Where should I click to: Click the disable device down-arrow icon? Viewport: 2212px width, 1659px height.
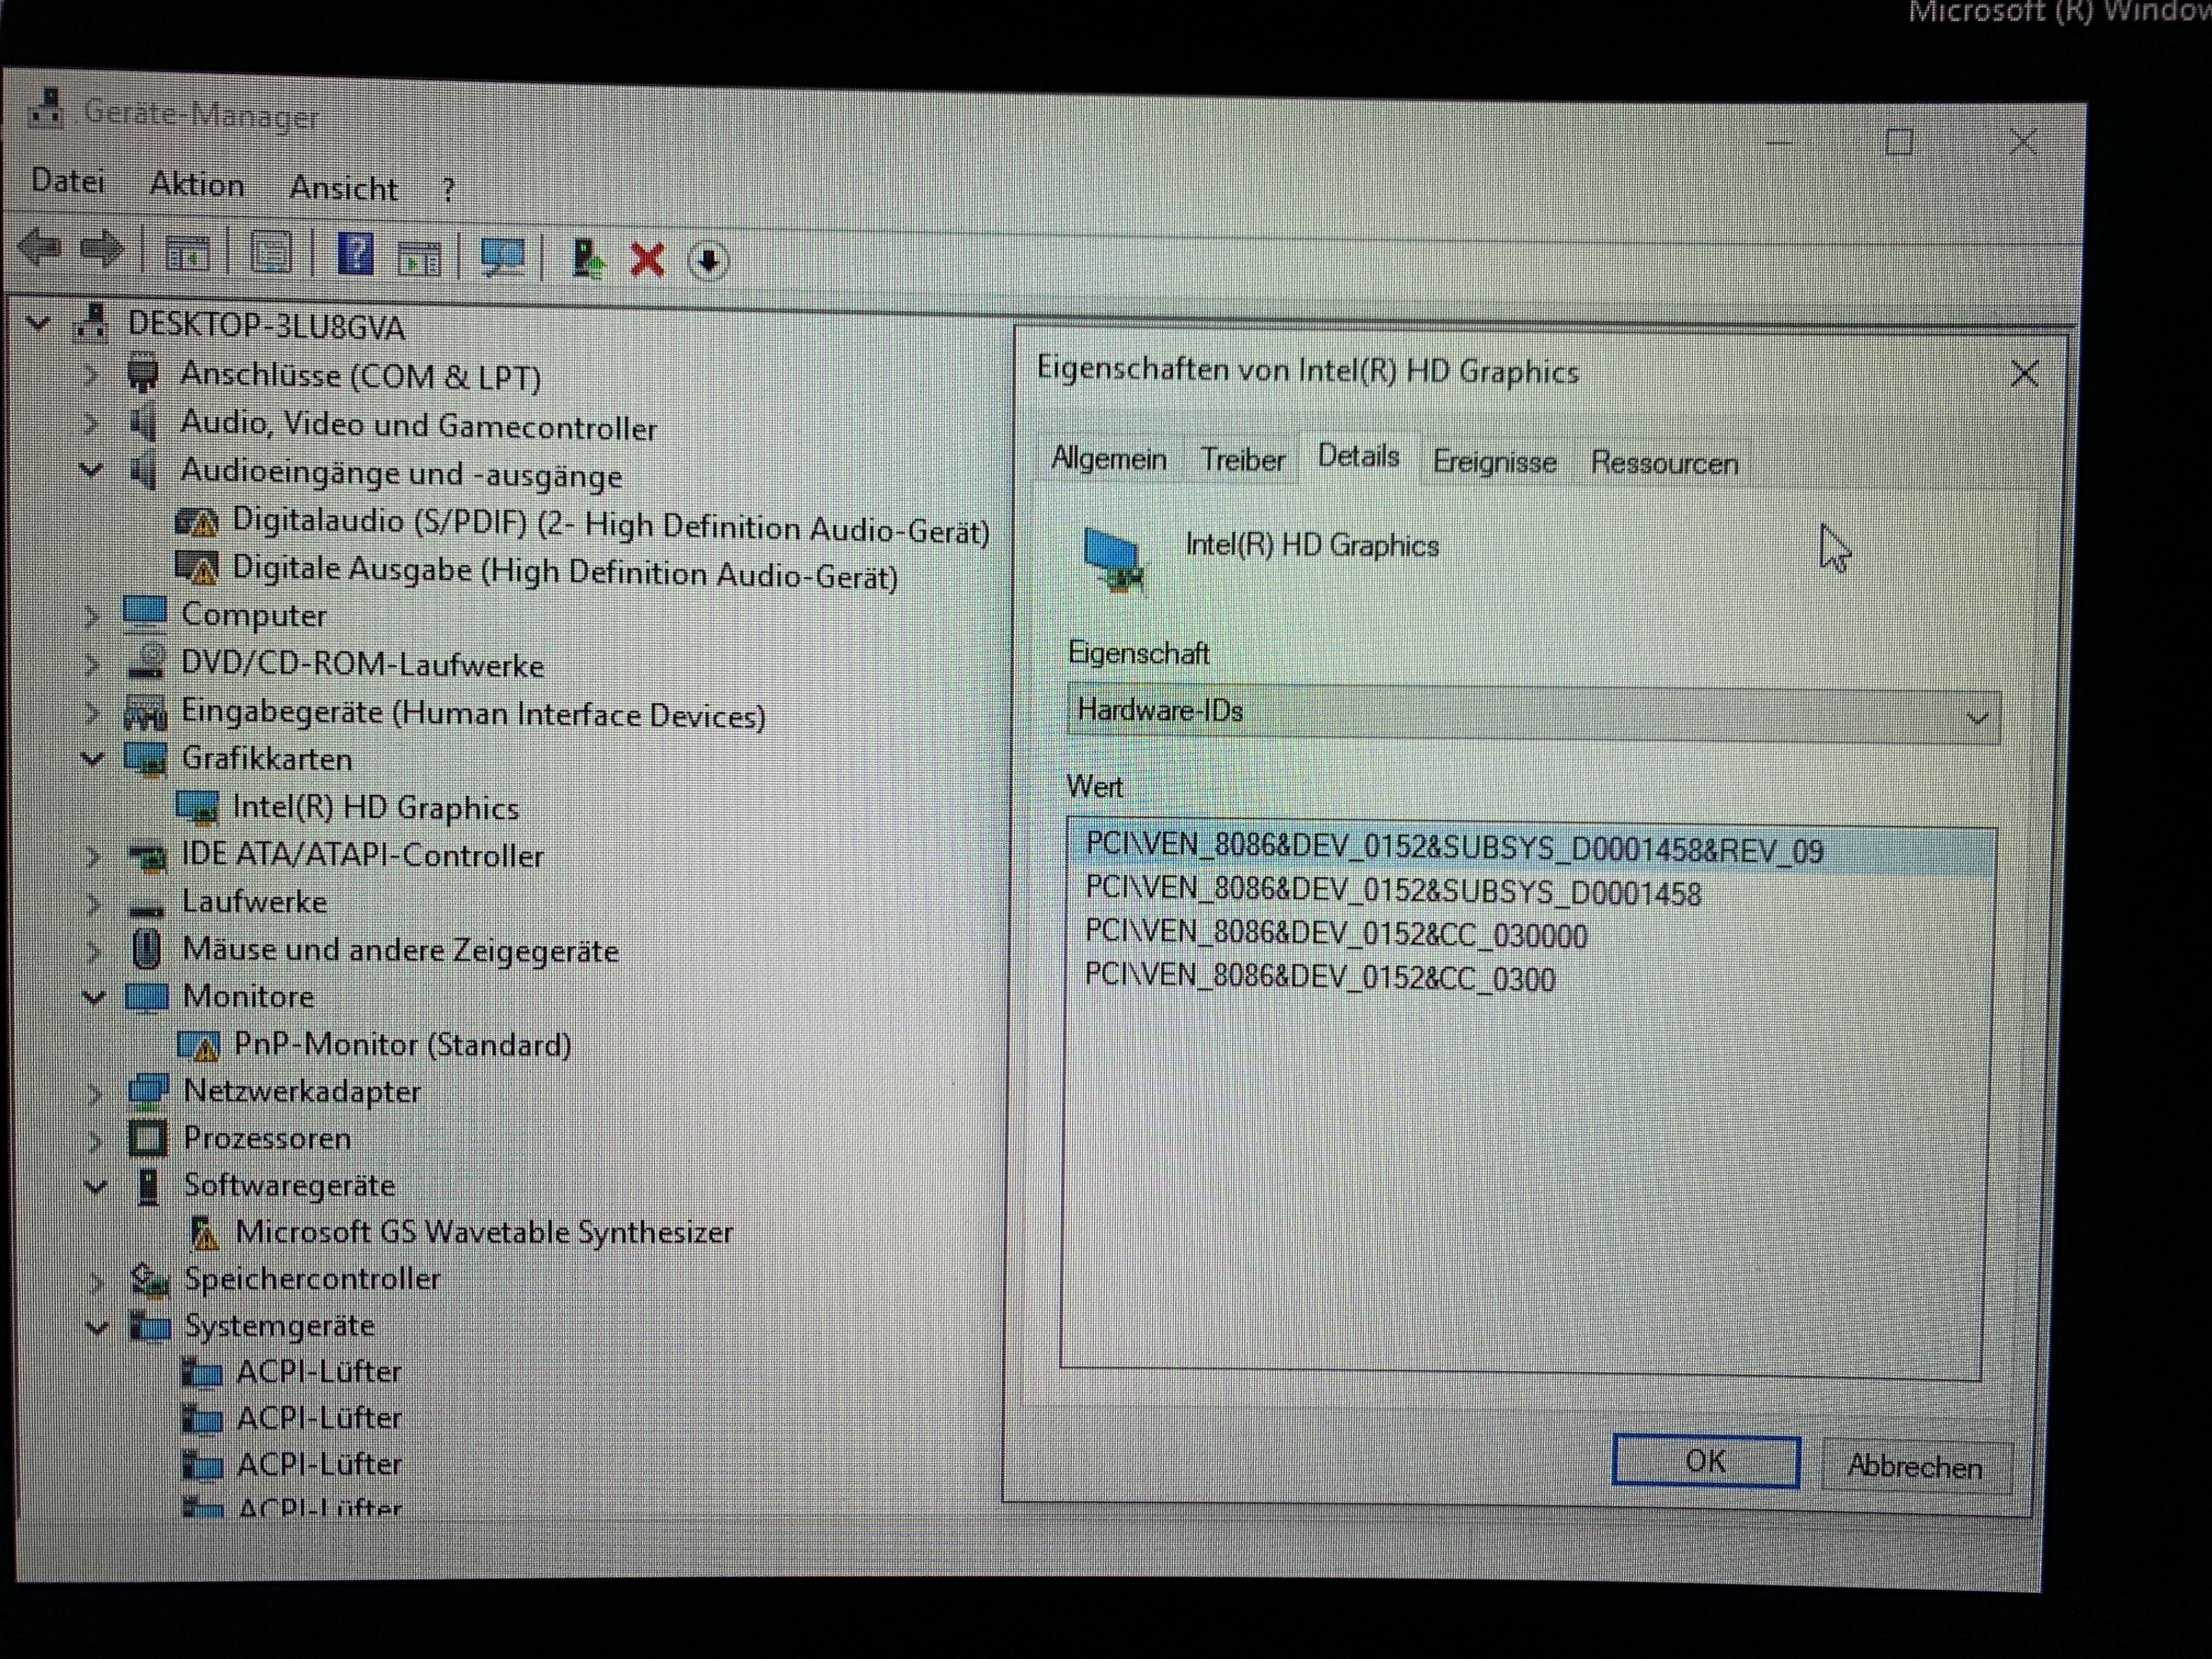(708, 262)
